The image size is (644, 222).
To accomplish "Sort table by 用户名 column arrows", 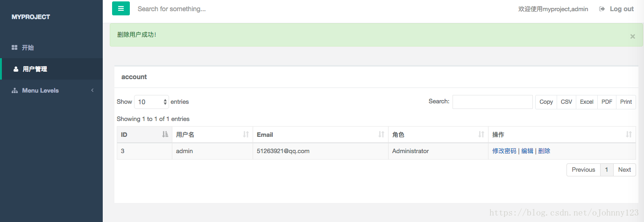I will point(246,135).
